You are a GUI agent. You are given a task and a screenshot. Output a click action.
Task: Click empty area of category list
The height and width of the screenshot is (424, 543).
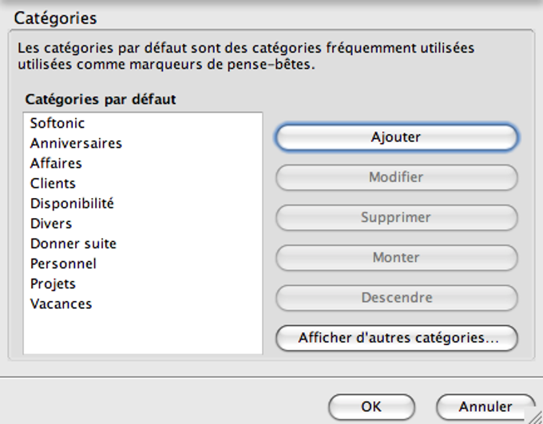(x=142, y=334)
